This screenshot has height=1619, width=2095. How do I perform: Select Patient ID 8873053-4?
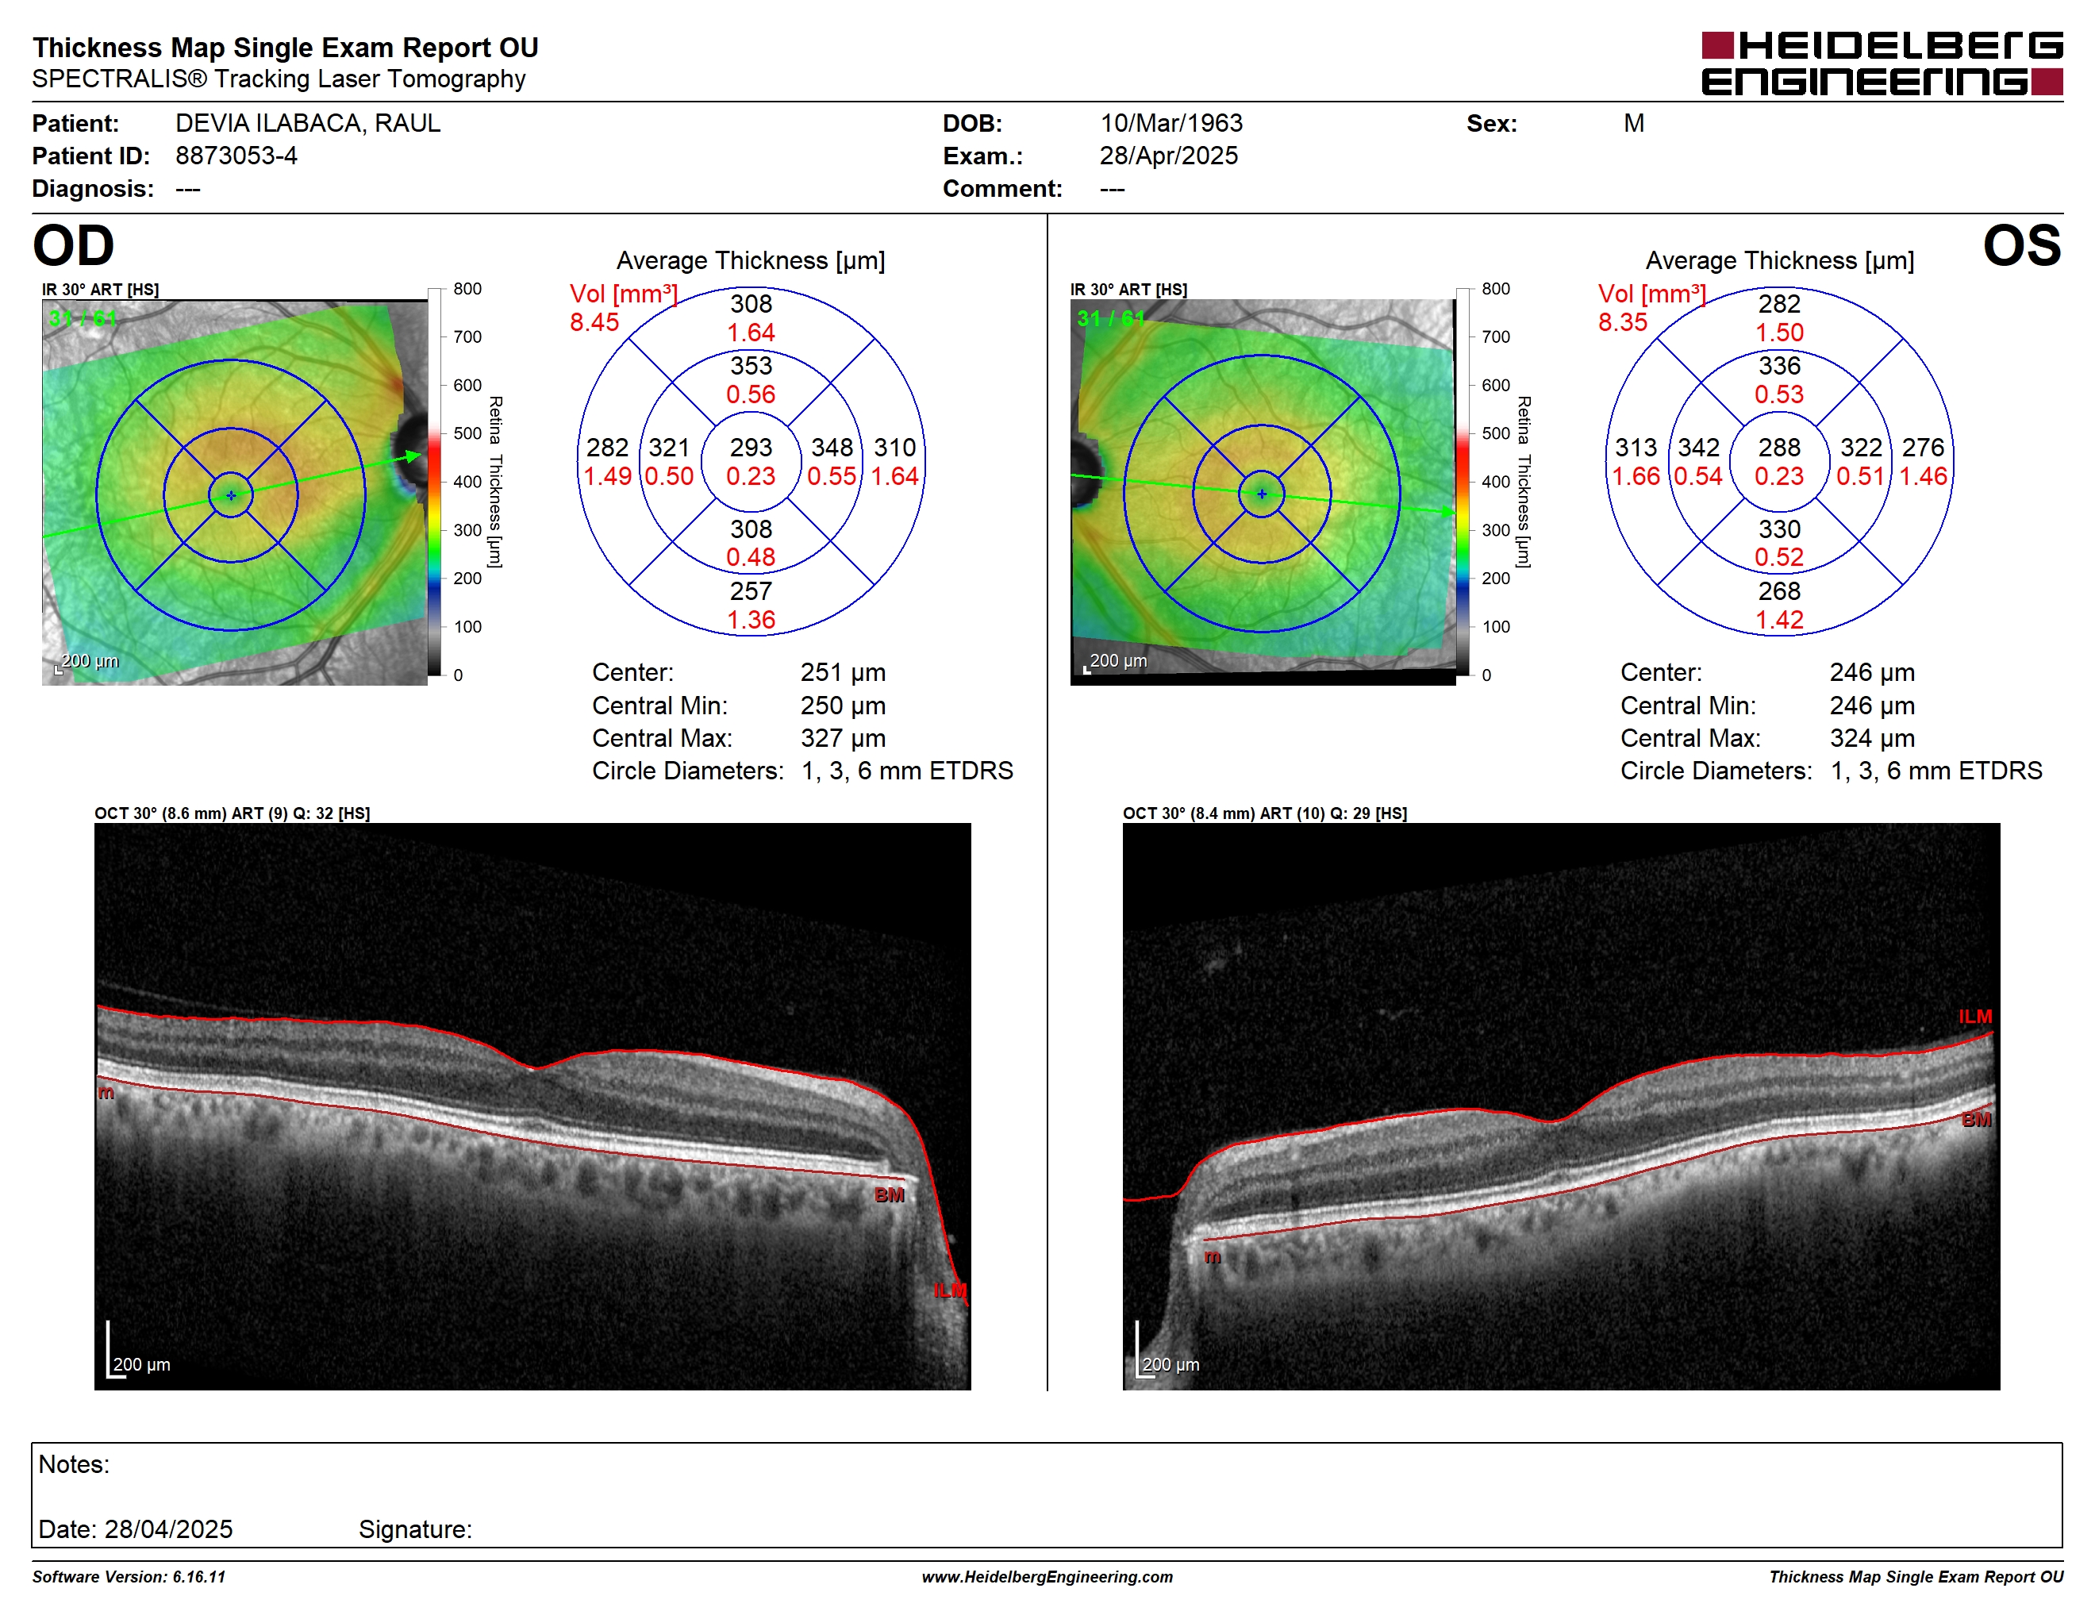coord(236,156)
